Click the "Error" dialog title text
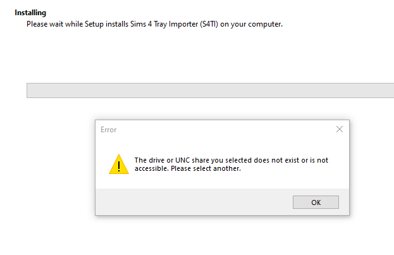The height and width of the screenshot is (255, 394). point(109,130)
